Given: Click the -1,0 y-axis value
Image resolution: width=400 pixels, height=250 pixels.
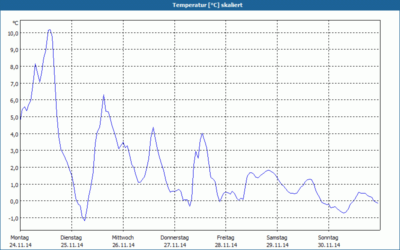Looking at the screenshot, I should pyautogui.click(x=13, y=218).
